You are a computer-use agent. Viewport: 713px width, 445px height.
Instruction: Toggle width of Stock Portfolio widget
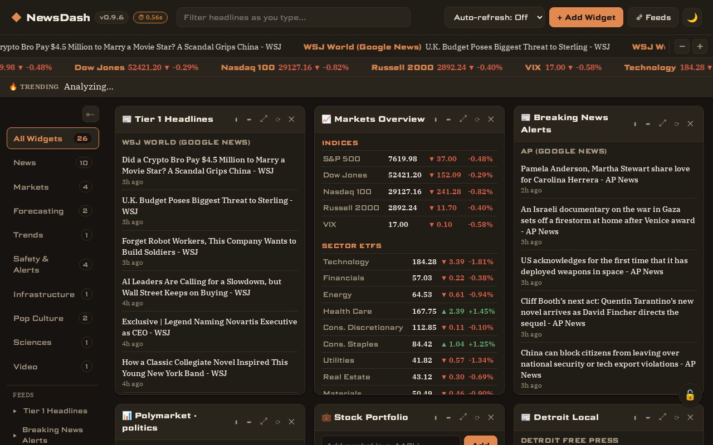pos(448,417)
